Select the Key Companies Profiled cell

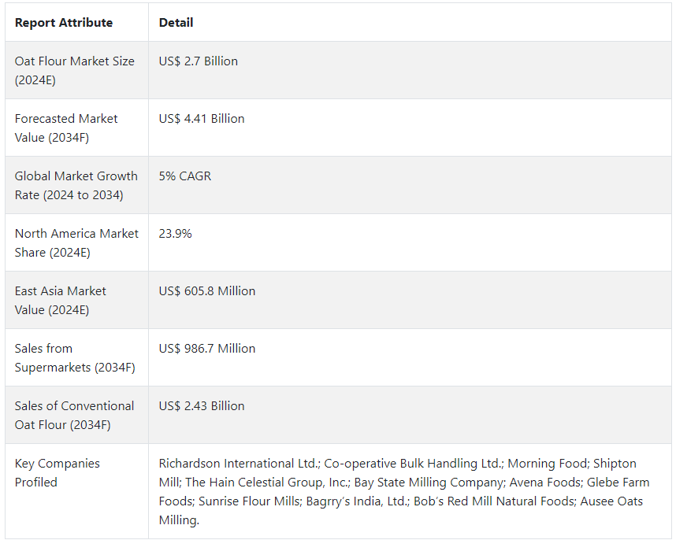point(57,472)
